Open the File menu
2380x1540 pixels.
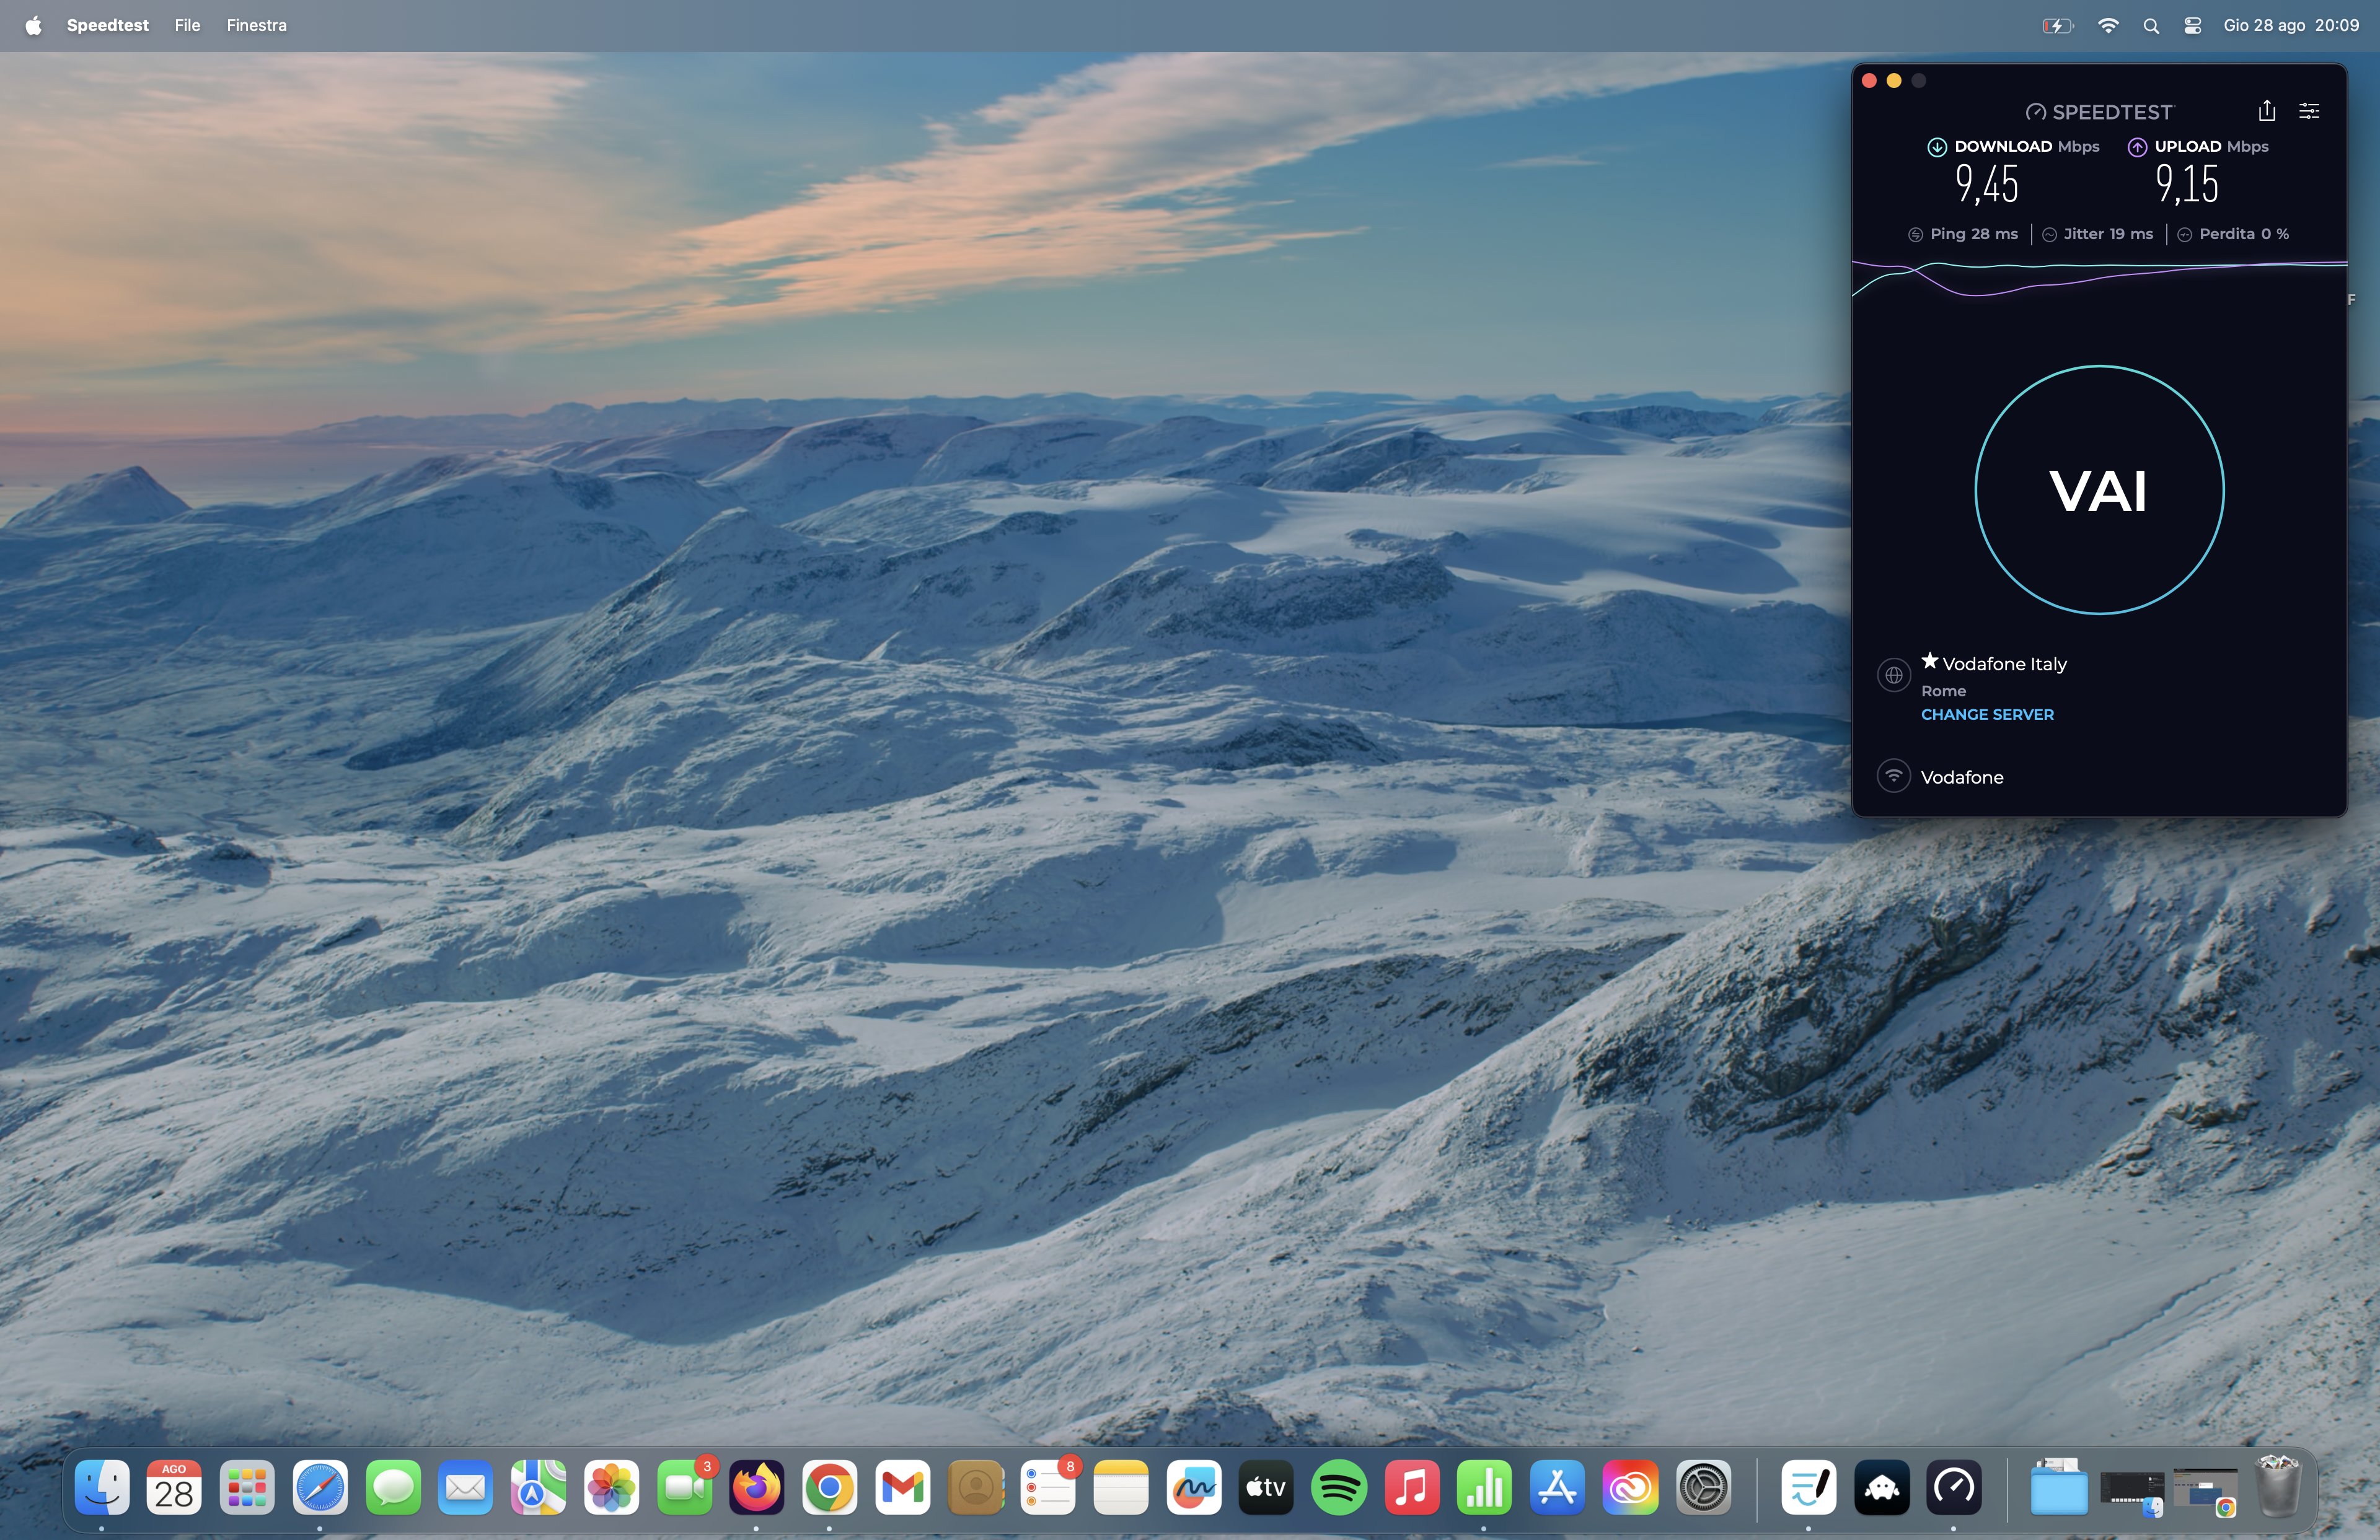(187, 25)
